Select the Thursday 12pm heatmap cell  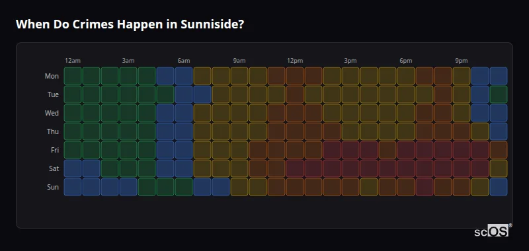295,131
